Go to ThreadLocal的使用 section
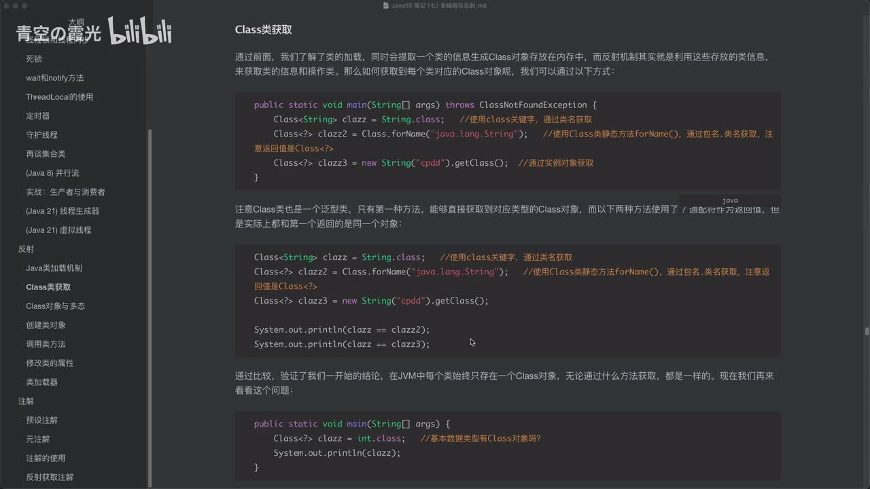This screenshot has width=870, height=489. click(60, 97)
